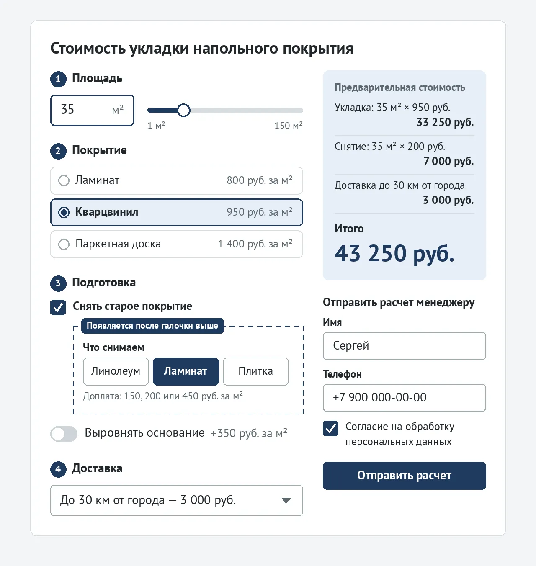Click the Имя field containing Сергей
Image resolution: width=536 pixels, height=566 pixels.
[404, 346]
